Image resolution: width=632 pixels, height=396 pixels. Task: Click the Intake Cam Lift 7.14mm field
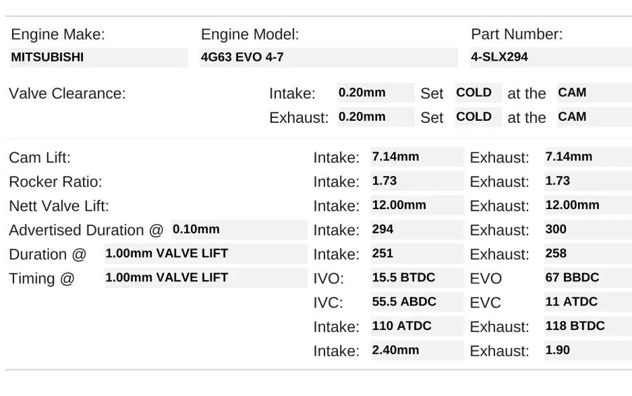click(x=416, y=157)
